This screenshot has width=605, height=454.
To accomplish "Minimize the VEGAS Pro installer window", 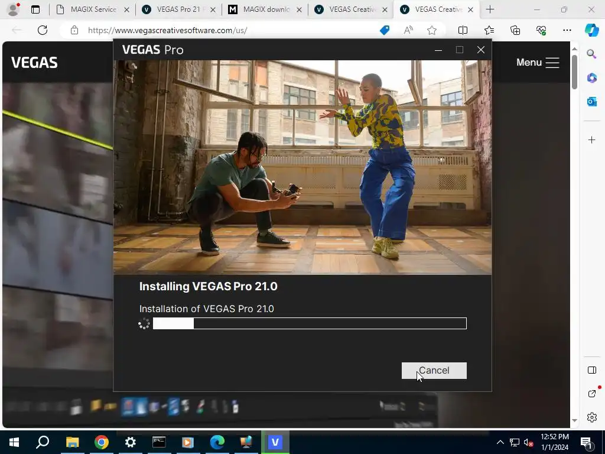I will 438,50.
